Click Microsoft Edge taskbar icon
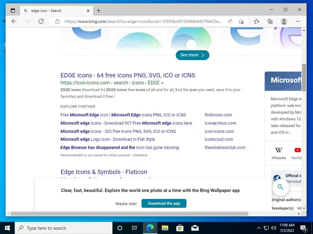Screen dimensions: 313x234 [x=150, y=228]
